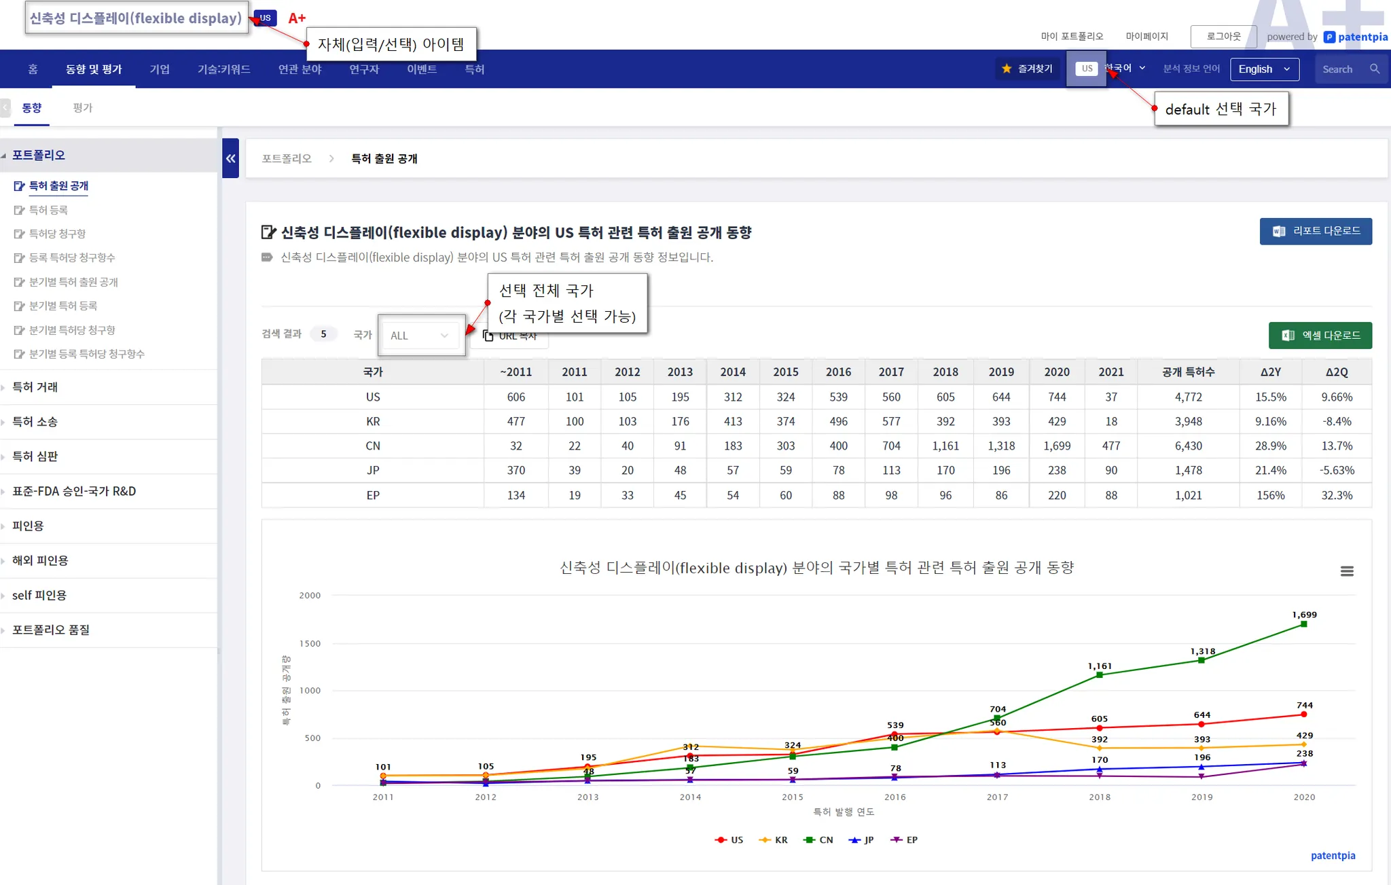The height and width of the screenshot is (885, 1391).
Task: Open the chart hamburger menu icon
Action: coord(1346,571)
